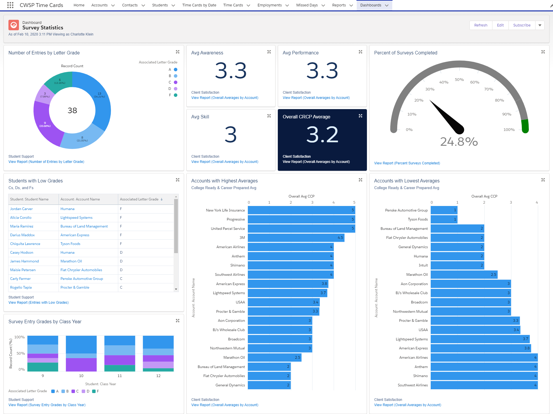The image size is (553, 414).
Task: Open View Report (Entries with Low Grades)
Action: (38, 303)
